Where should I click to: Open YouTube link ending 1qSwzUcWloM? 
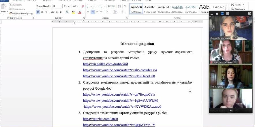pos(120,101)
